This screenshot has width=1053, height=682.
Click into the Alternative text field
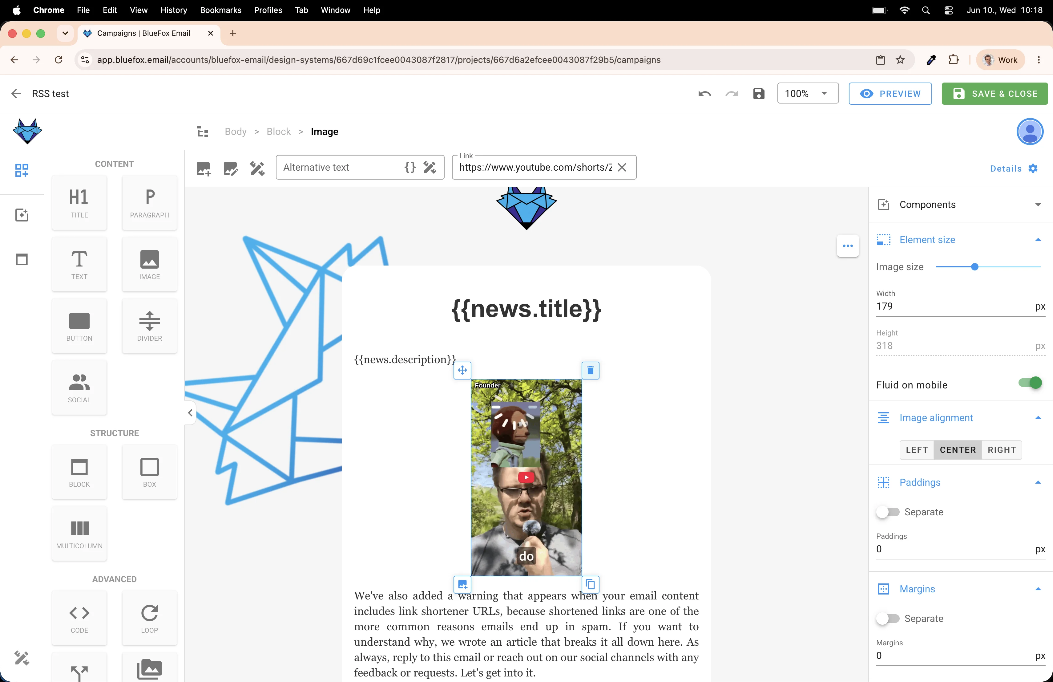pos(341,167)
